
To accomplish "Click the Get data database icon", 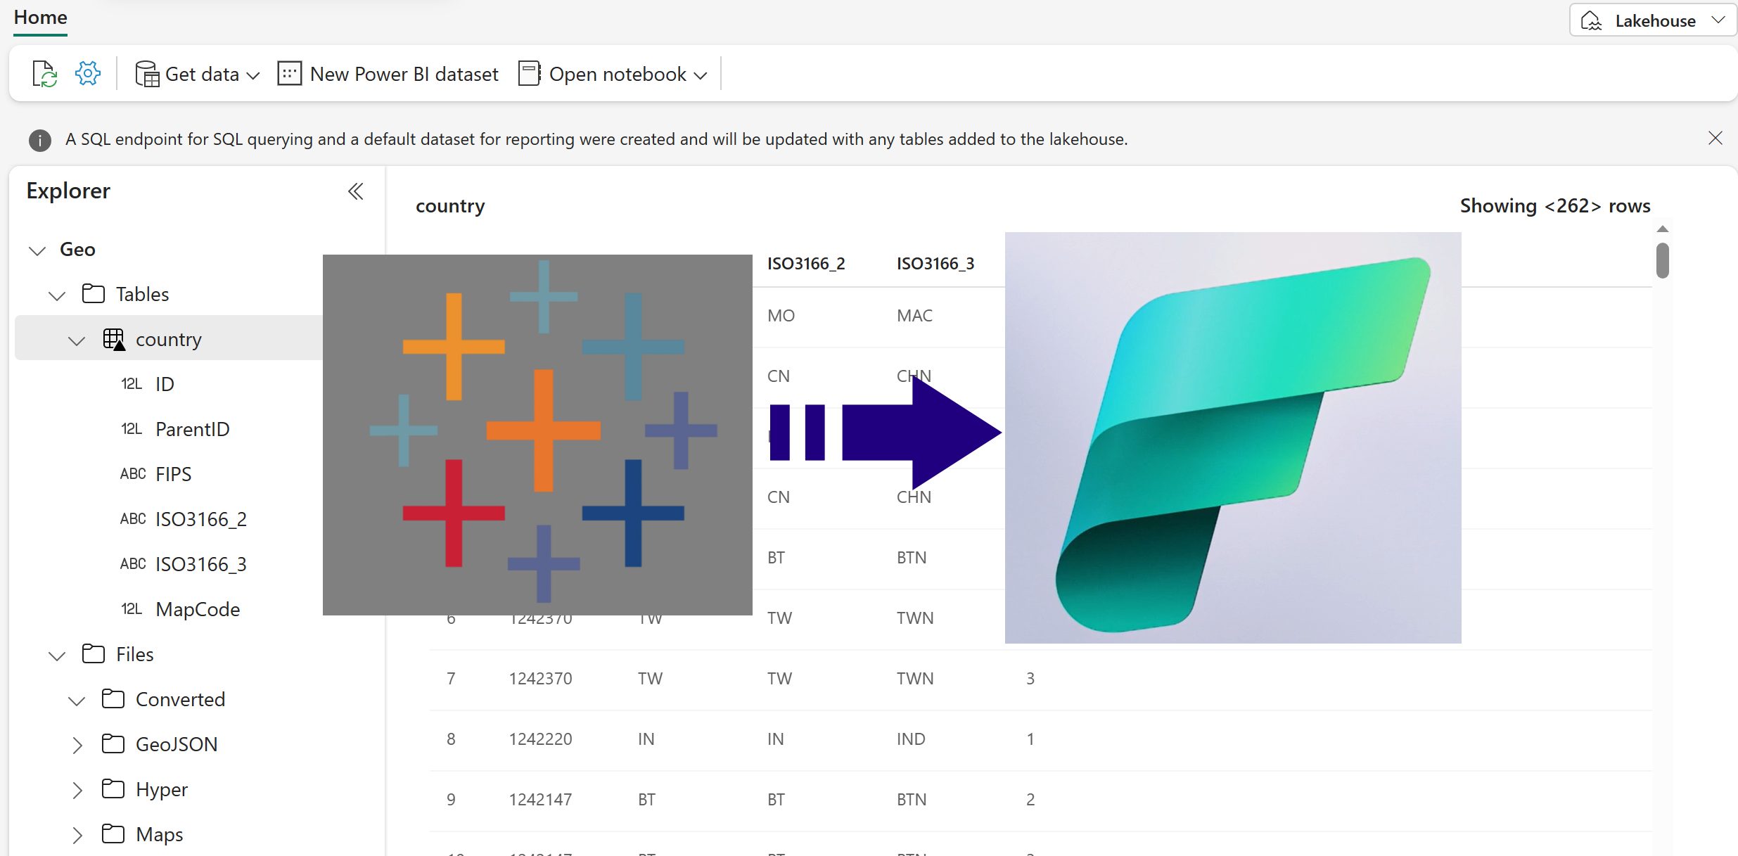I will coord(146,72).
